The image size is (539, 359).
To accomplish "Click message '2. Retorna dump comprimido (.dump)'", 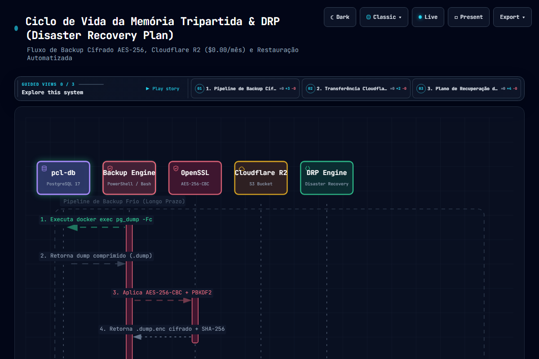I will pyautogui.click(x=96, y=256).
